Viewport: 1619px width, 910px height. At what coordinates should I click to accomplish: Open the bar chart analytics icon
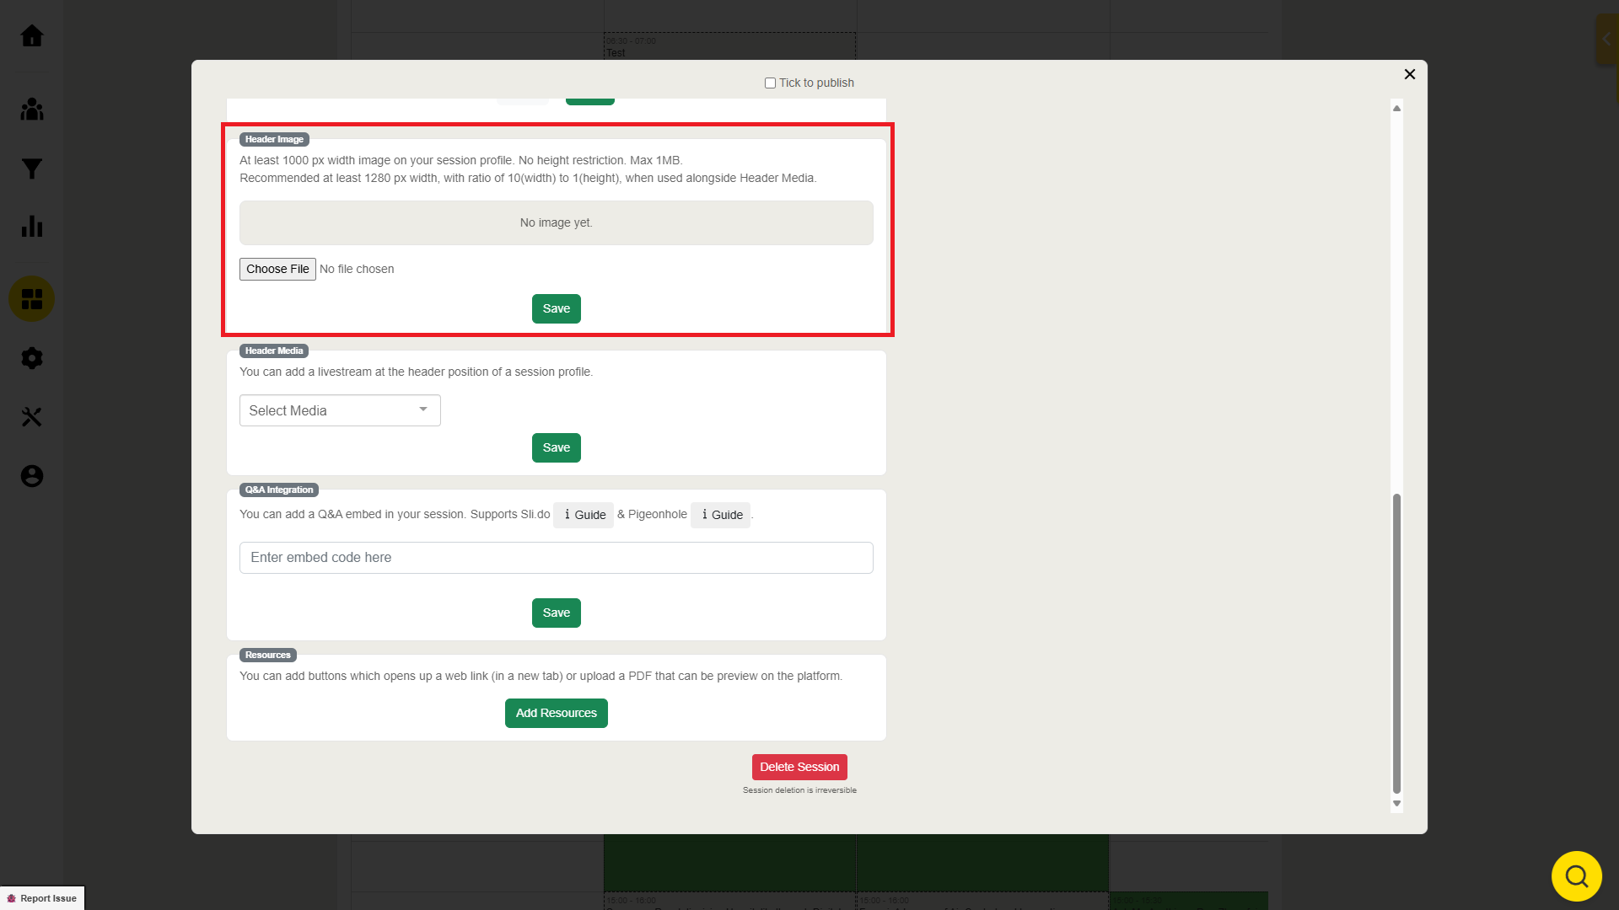click(32, 226)
